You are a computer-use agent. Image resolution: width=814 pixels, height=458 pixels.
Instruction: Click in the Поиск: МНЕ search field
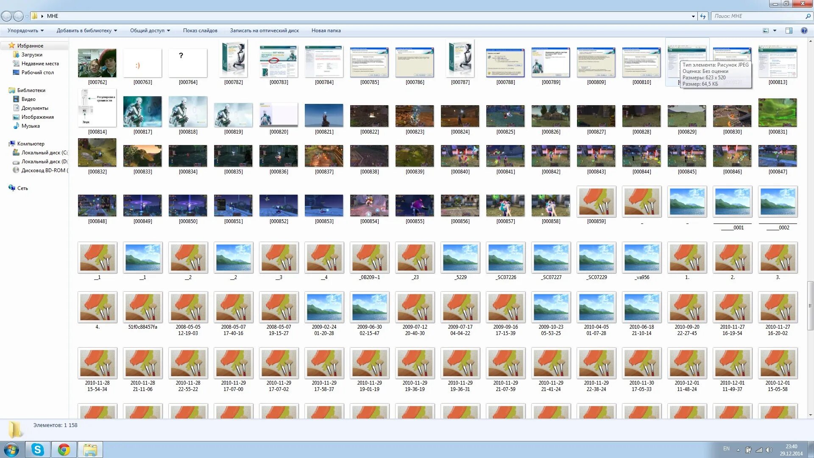point(757,16)
